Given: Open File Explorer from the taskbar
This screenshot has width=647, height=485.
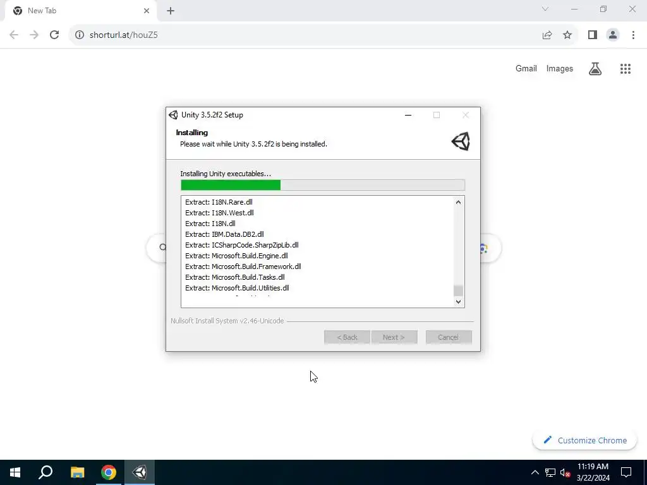Looking at the screenshot, I should (x=77, y=472).
